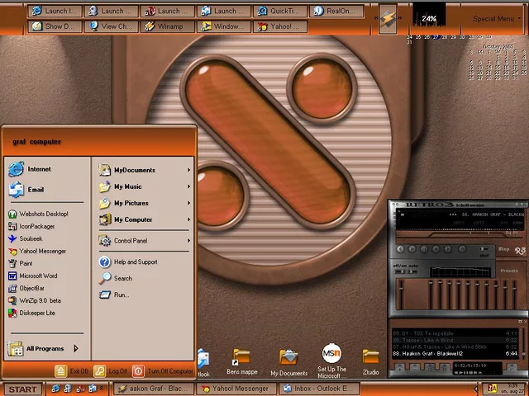Launch IconPackager from the start menu

coord(36,226)
